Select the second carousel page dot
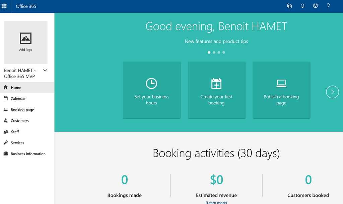Viewport: 343px width, 204px height. tap(214, 53)
